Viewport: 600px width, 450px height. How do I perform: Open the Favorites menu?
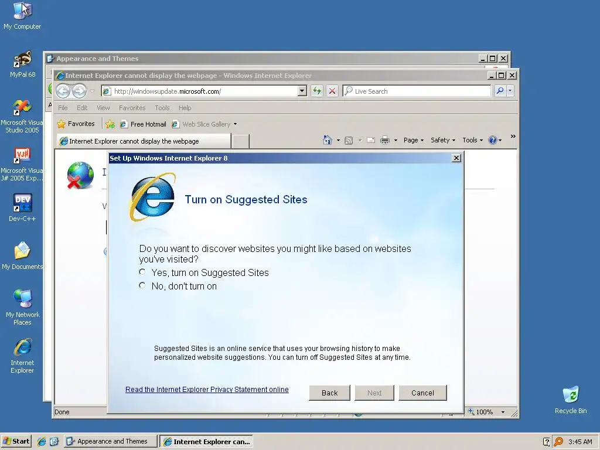132,108
